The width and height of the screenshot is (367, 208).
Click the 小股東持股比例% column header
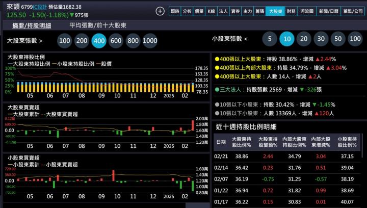point(347,142)
